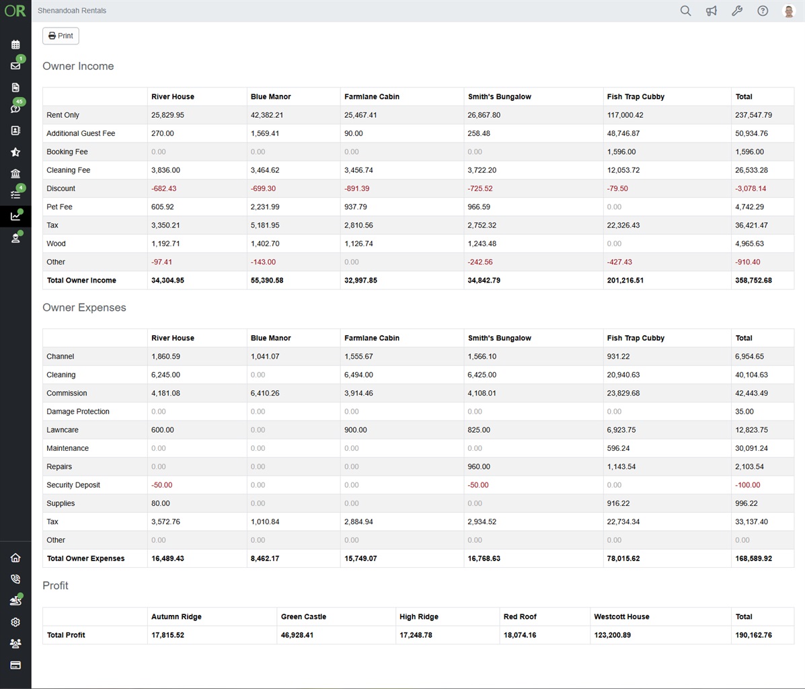Open the search magnifier in the top bar
The image size is (805, 689).
coord(685,11)
